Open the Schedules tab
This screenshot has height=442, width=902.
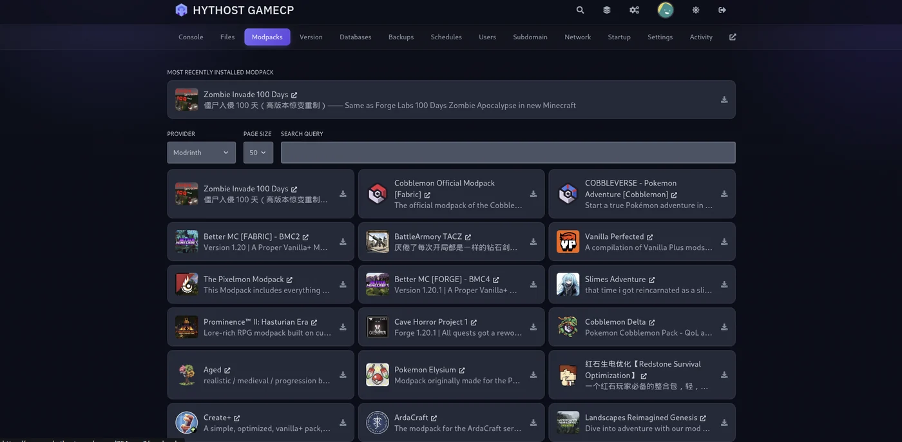pos(446,37)
